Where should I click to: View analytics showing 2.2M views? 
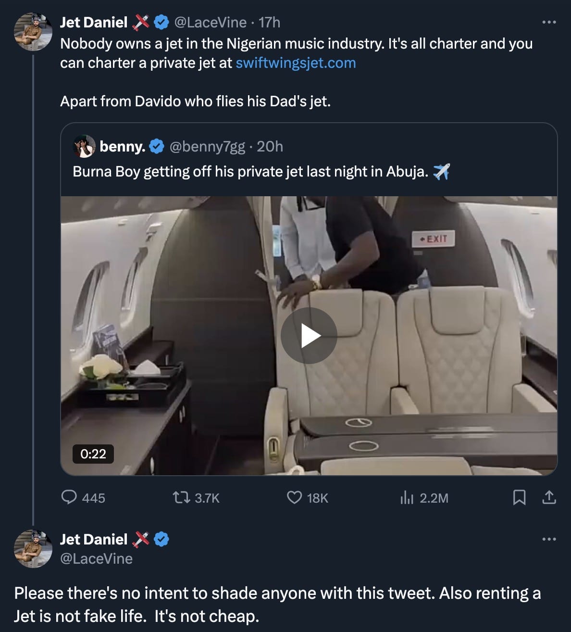406,497
